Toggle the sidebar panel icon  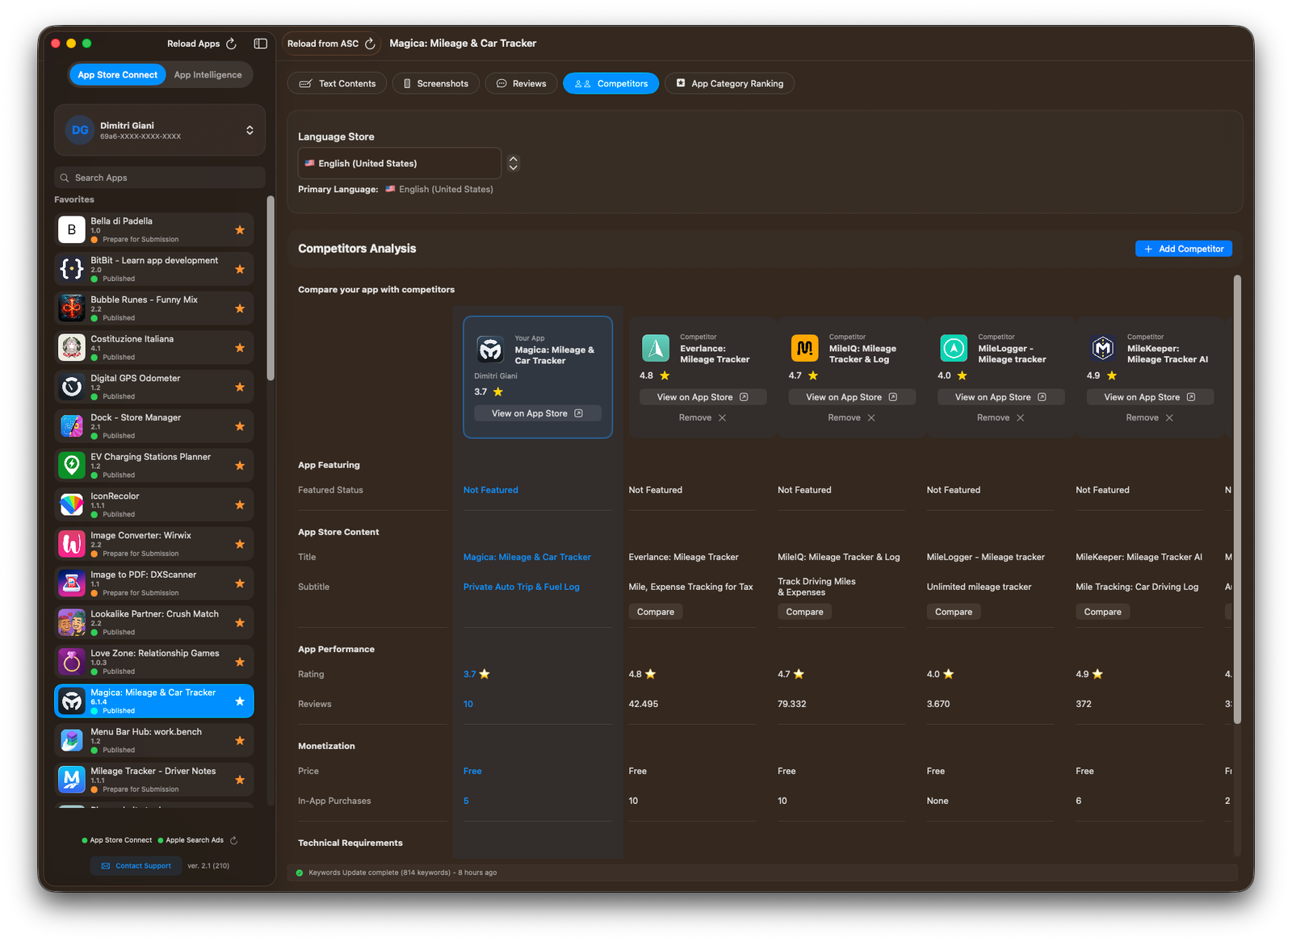coord(260,44)
